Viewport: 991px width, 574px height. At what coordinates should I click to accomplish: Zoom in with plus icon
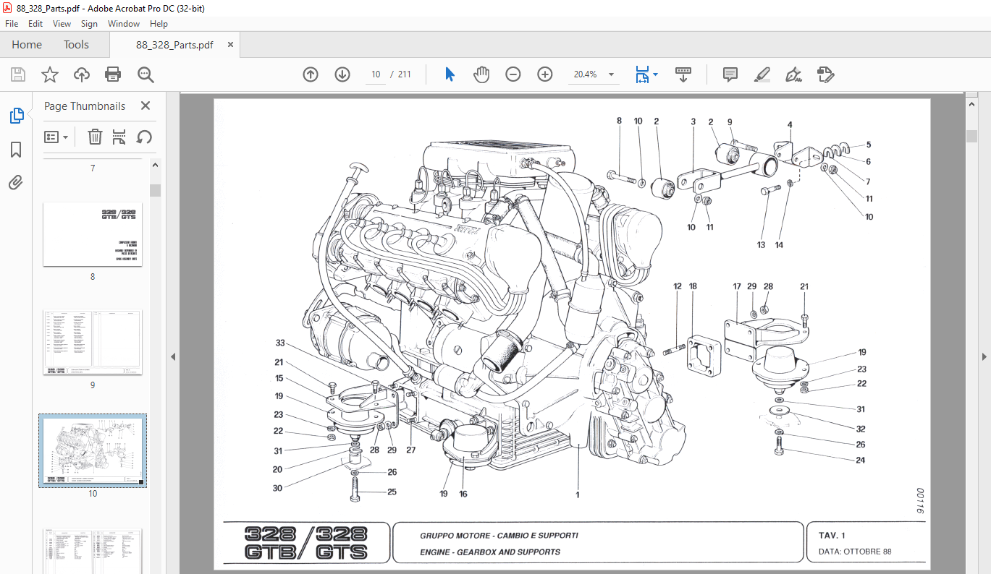coord(545,74)
